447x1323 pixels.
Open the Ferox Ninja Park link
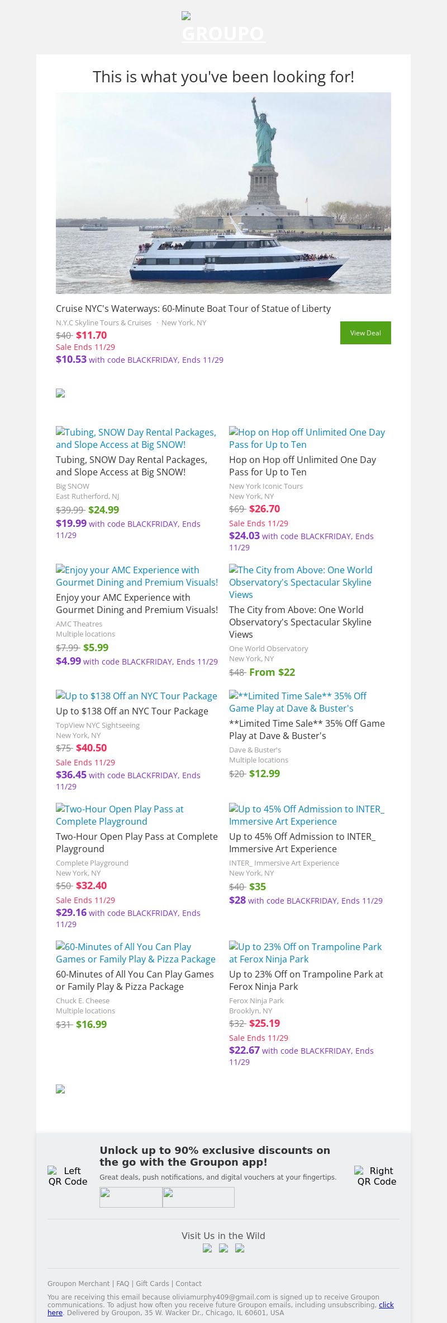305,953
